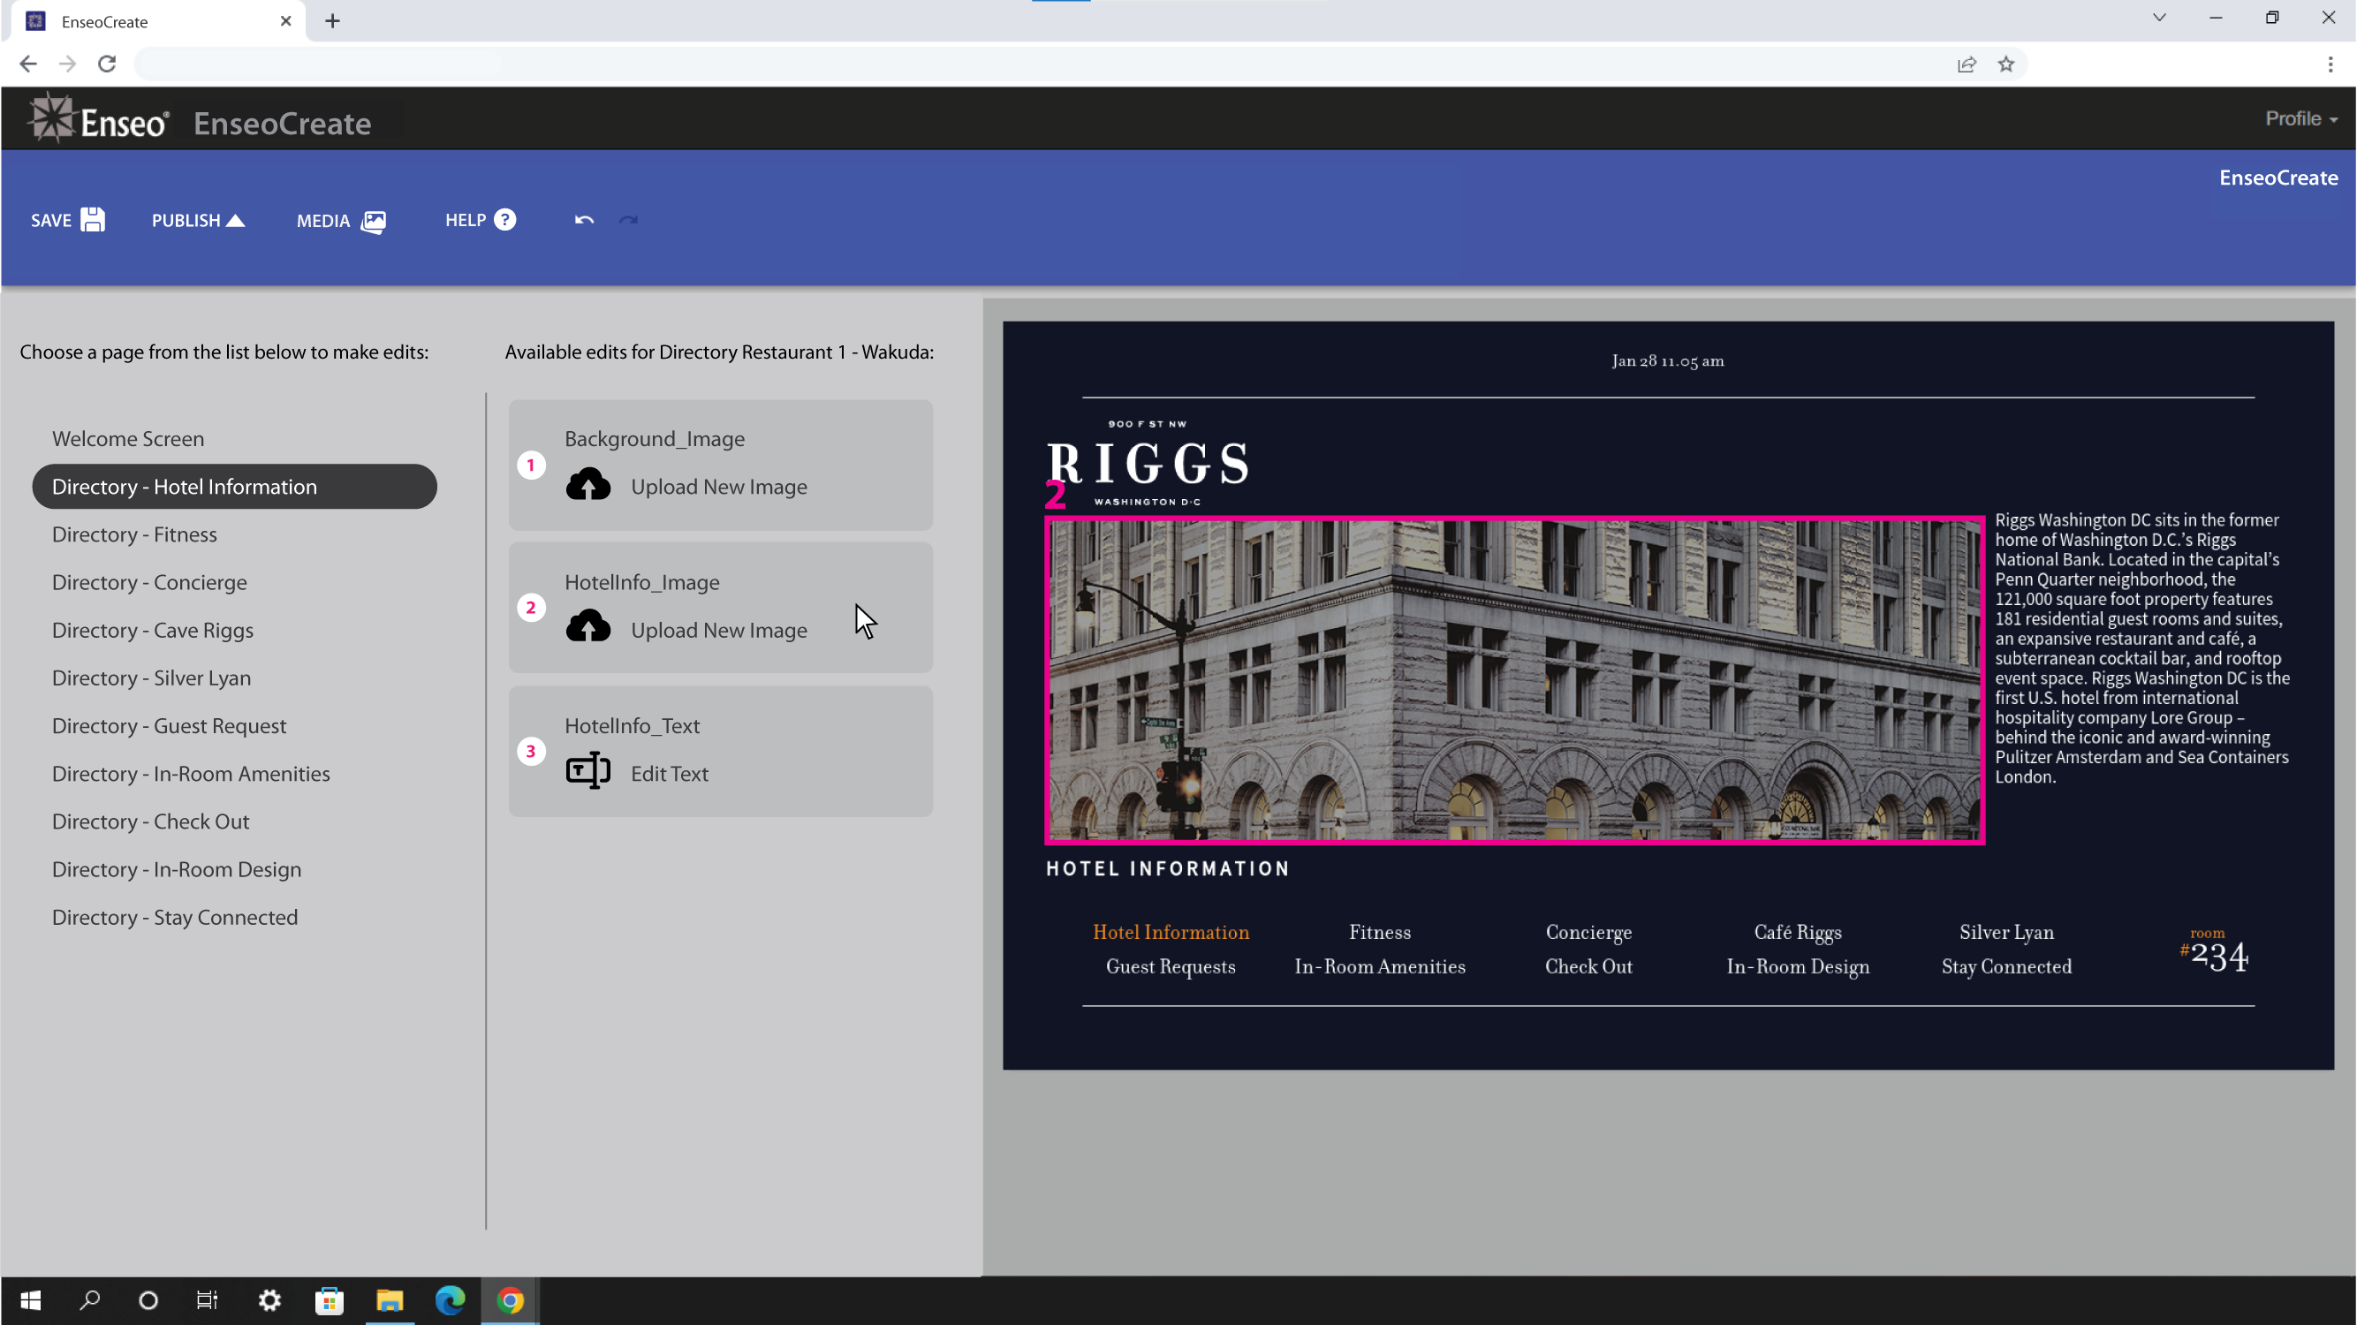The image size is (2357, 1325).
Task: Click the Help question mark icon
Action: pyautogui.click(x=505, y=220)
